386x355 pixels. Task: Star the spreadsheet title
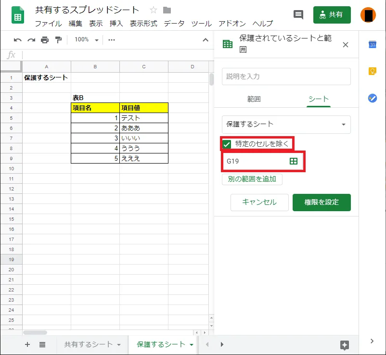tap(154, 10)
